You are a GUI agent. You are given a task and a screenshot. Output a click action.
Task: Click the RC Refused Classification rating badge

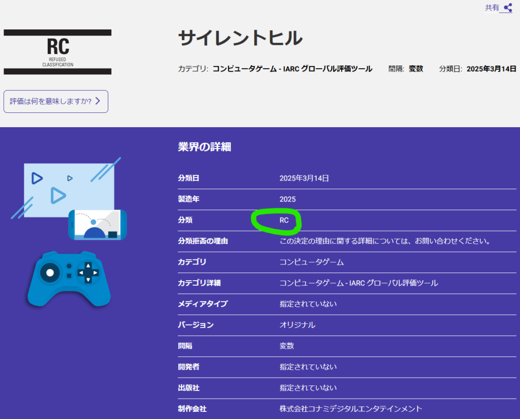(58, 52)
